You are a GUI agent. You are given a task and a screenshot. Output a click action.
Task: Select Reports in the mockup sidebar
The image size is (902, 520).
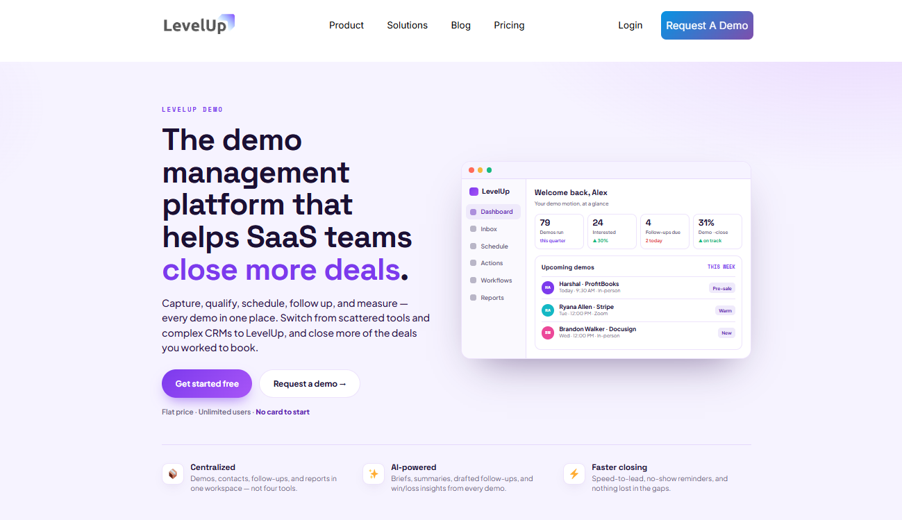coord(493,298)
